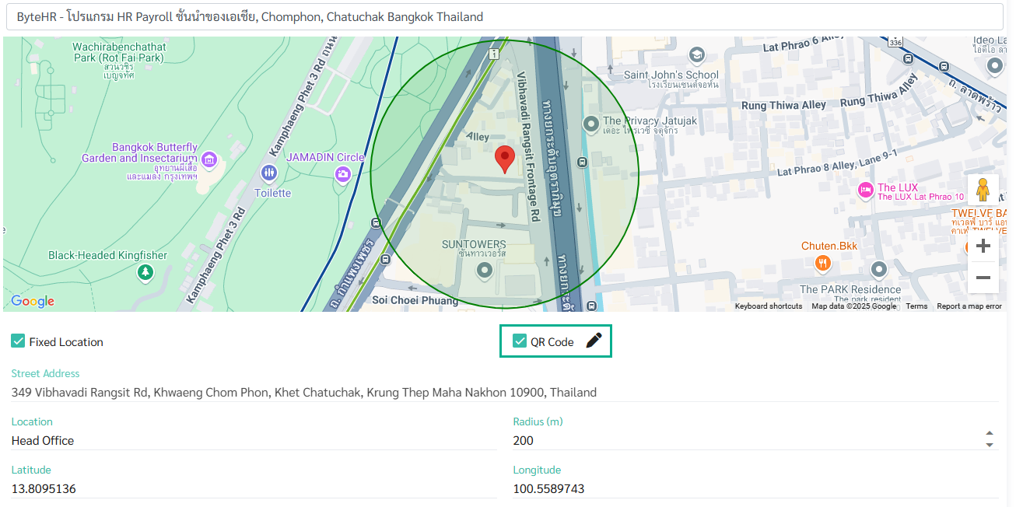This screenshot has height=507, width=1016.
Task: Click the location search box at top
Action: pyautogui.click(x=505, y=16)
